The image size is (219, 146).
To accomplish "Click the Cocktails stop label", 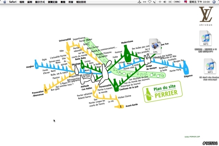I will coord(172,59).
